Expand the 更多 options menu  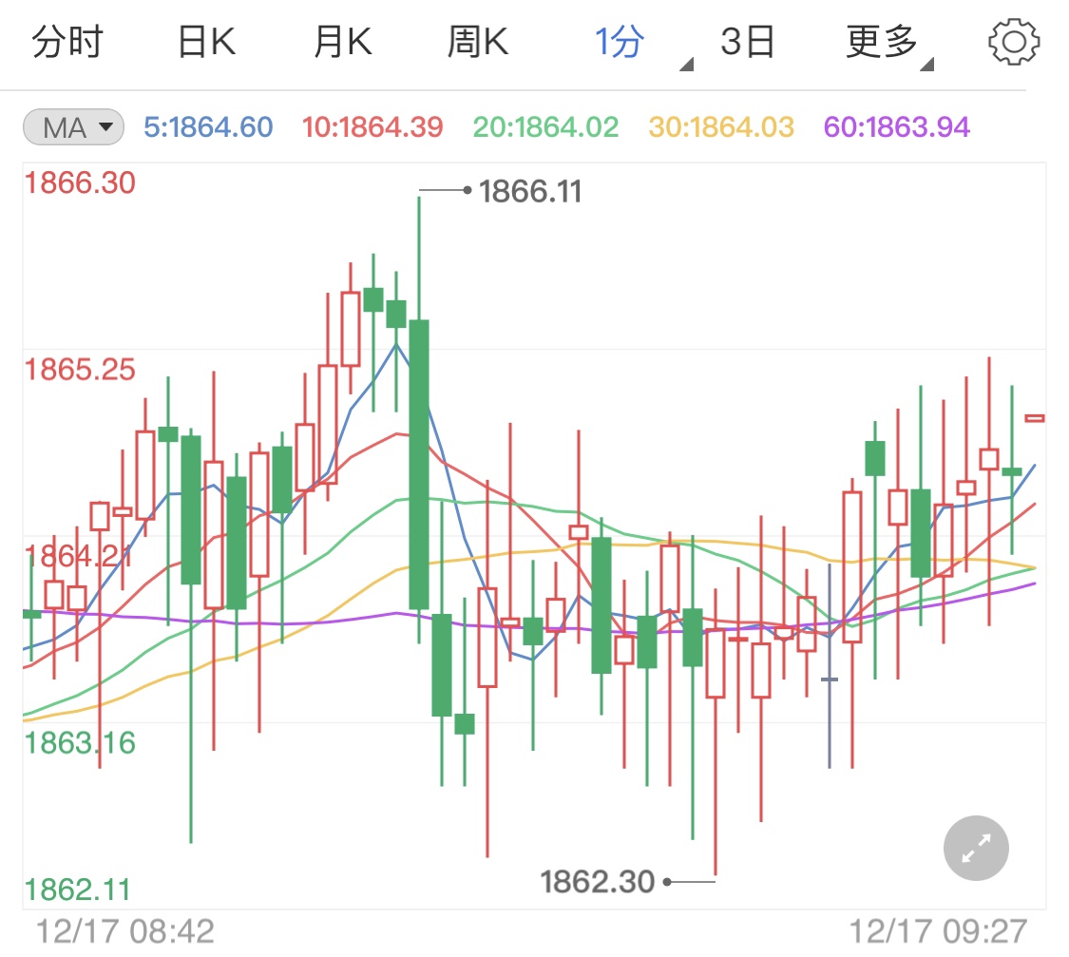click(882, 42)
